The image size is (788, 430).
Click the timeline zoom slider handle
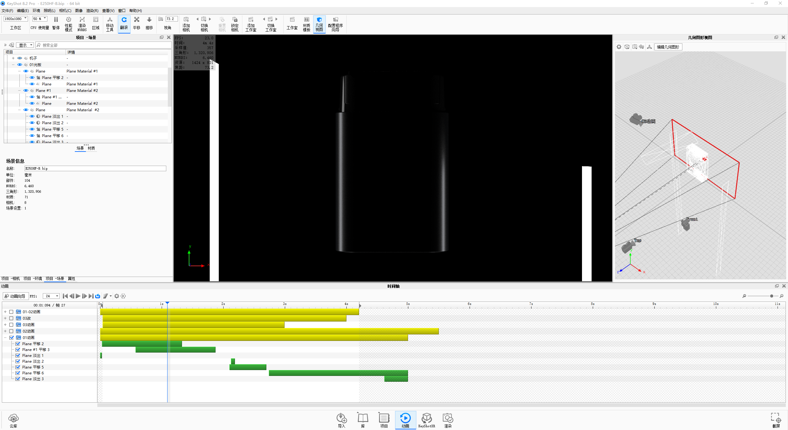[x=771, y=296]
